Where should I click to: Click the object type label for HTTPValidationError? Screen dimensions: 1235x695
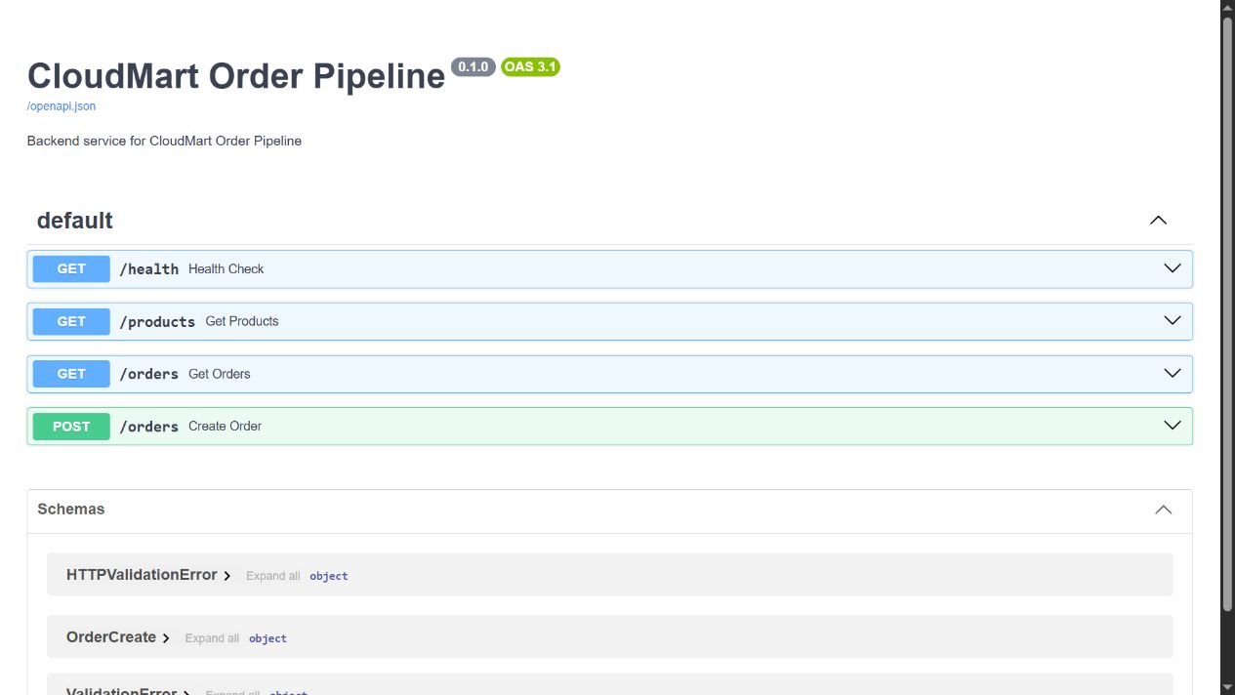pyautogui.click(x=329, y=576)
